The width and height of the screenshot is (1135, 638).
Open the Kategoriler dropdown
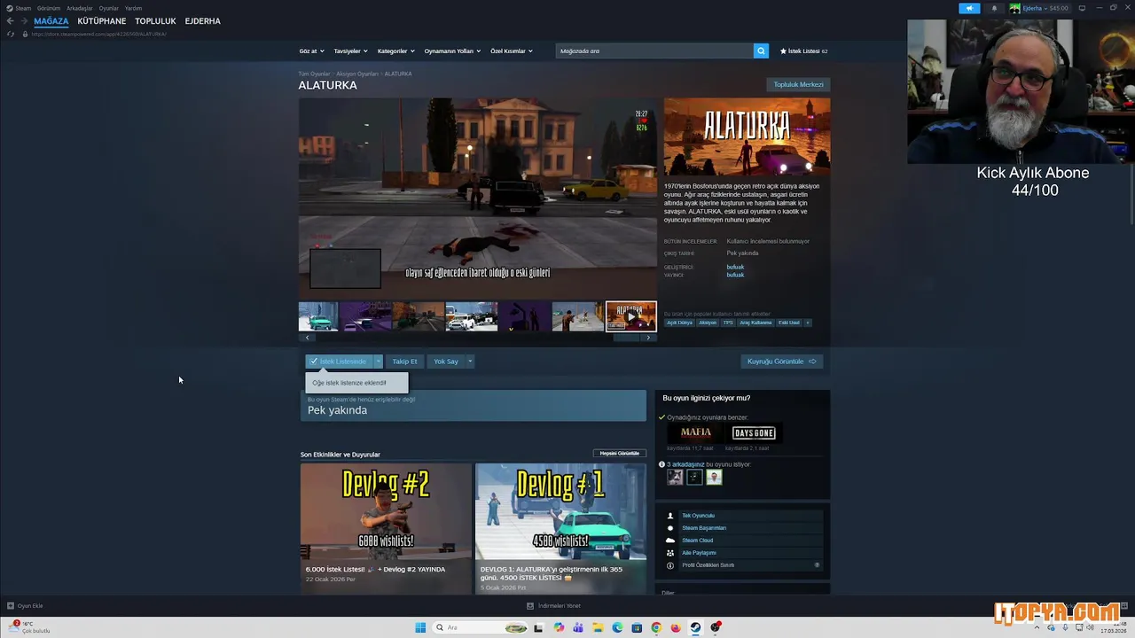point(395,51)
